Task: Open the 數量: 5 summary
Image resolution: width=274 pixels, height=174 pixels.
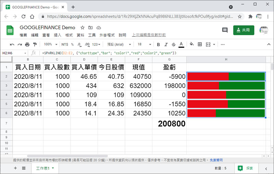Action: 221,168
